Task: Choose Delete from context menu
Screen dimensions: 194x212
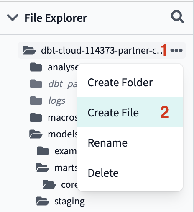Action: (x=130, y=173)
